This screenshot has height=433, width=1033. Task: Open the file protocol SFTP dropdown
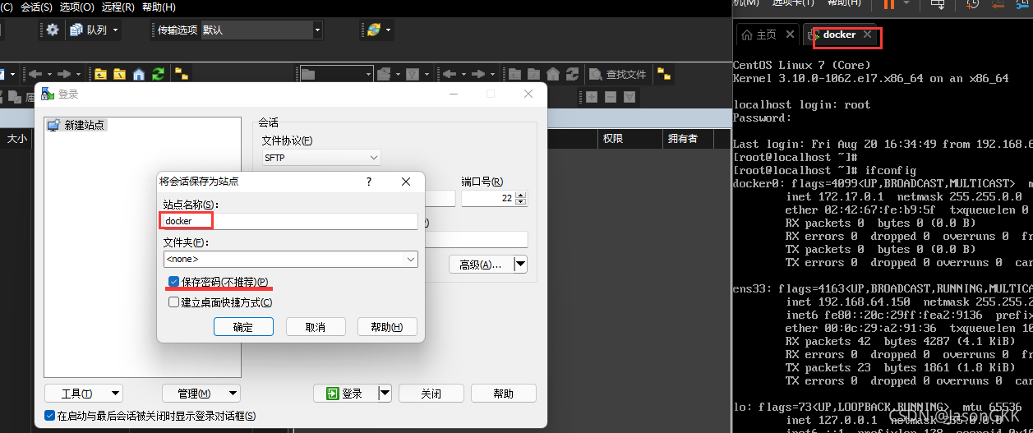[x=321, y=157]
